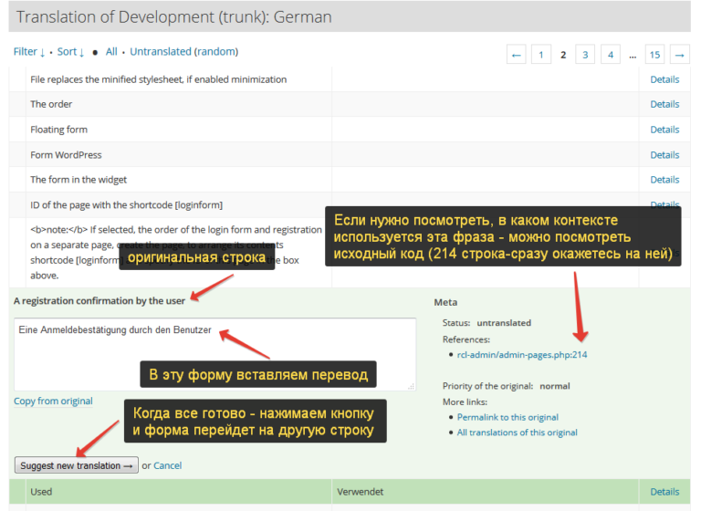Go to next page with right arrow
The width and height of the screenshot is (701, 511).
[679, 55]
